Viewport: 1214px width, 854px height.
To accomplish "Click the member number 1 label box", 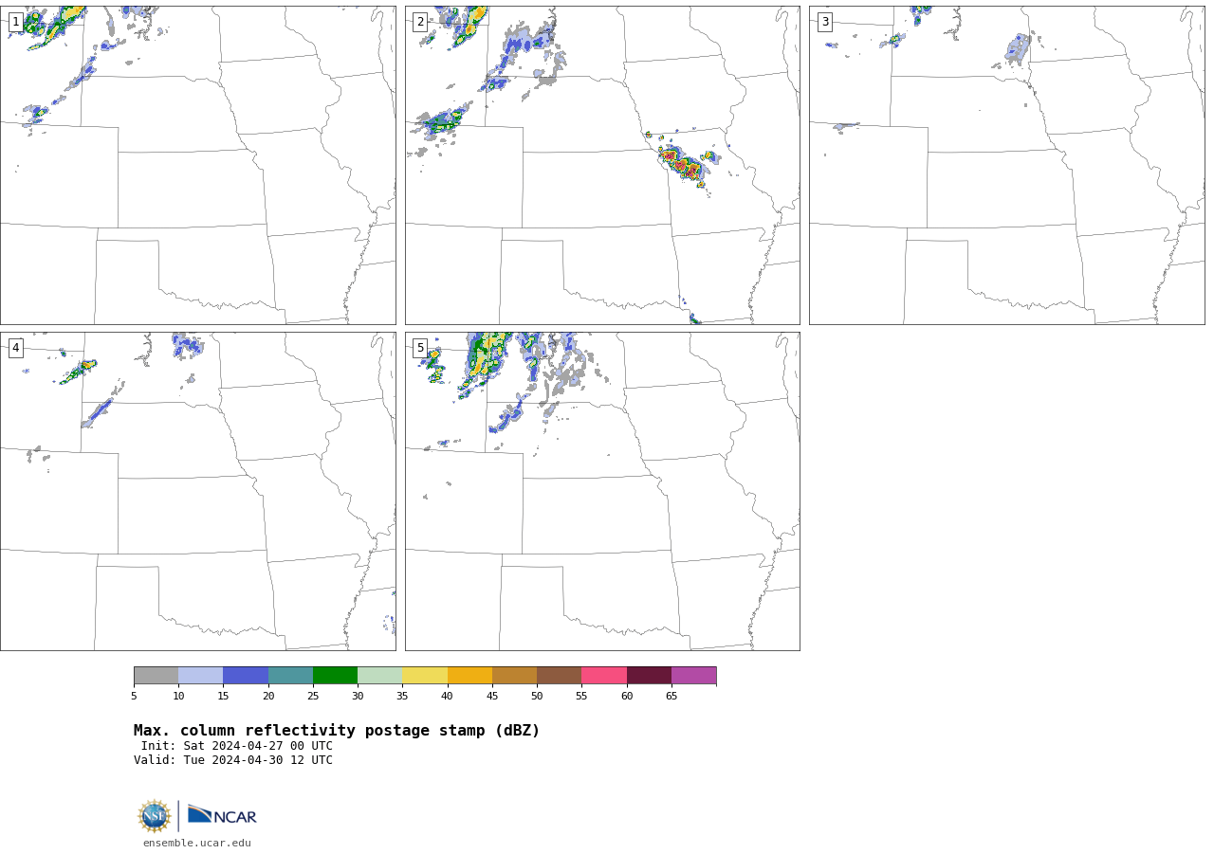I will click(15, 22).
